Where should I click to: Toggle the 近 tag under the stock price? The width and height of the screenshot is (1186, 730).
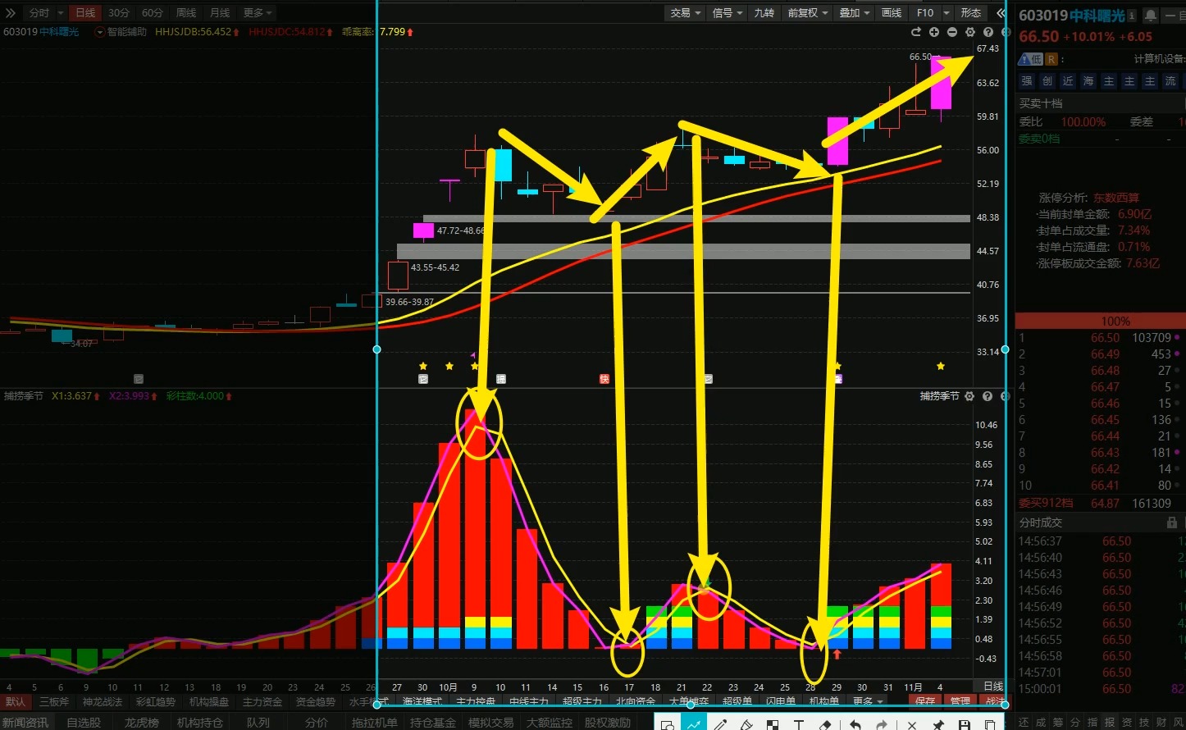(1068, 80)
